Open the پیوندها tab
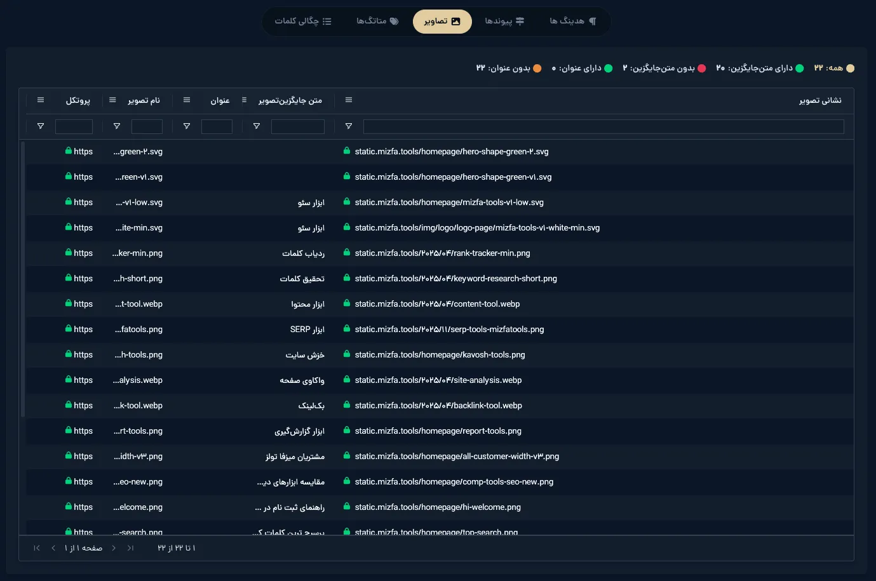Viewport: 876px width, 581px height. click(504, 21)
